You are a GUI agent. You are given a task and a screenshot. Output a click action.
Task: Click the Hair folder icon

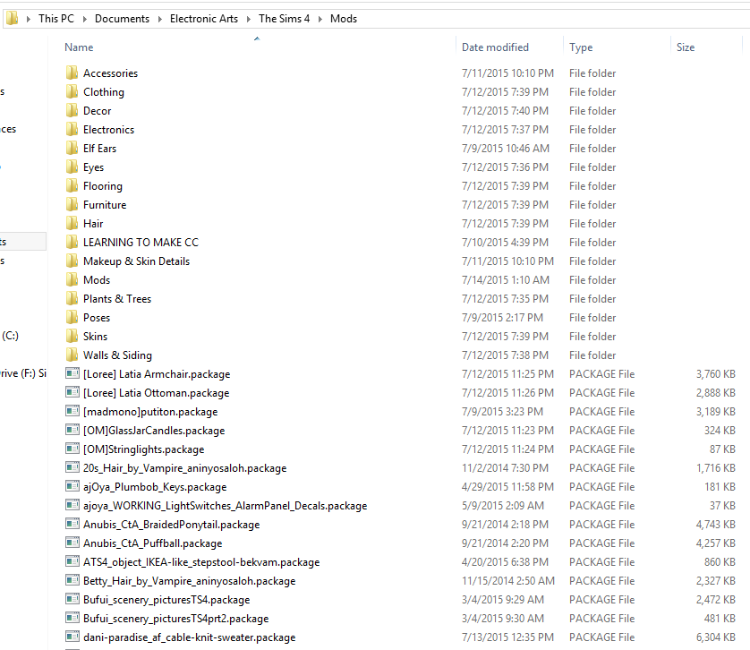72,223
